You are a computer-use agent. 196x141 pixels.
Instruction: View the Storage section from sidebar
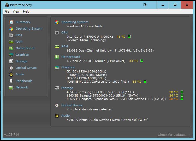pyautogui.click(x=21, y=61)
